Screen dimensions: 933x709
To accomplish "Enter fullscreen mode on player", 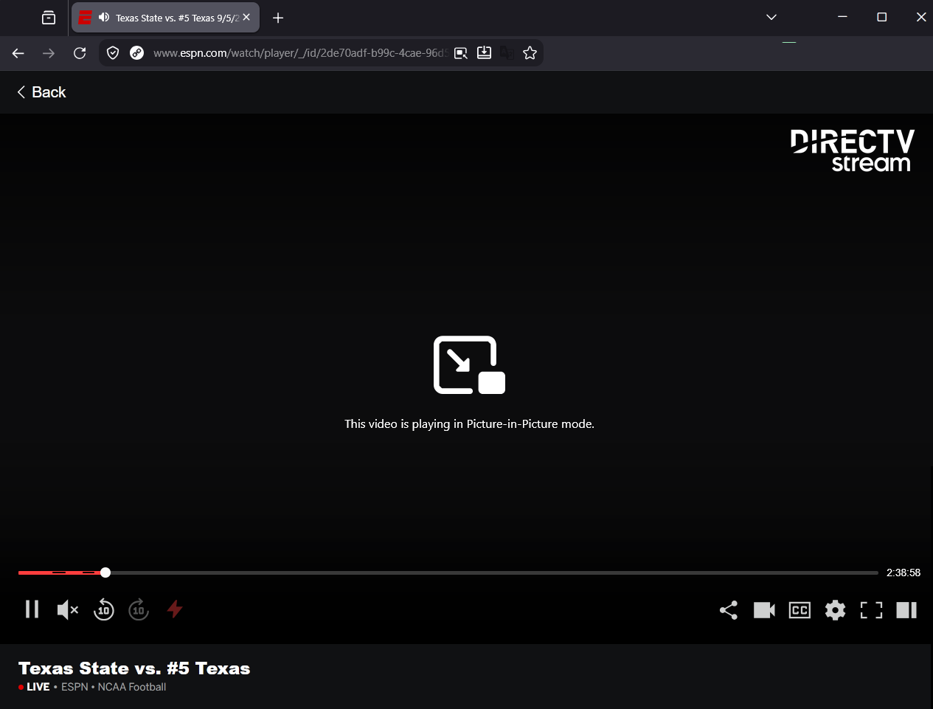I will 871,610.
